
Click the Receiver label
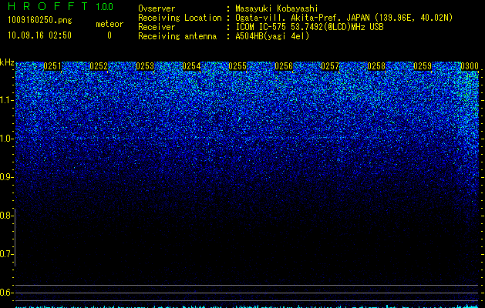coord(157,27)
